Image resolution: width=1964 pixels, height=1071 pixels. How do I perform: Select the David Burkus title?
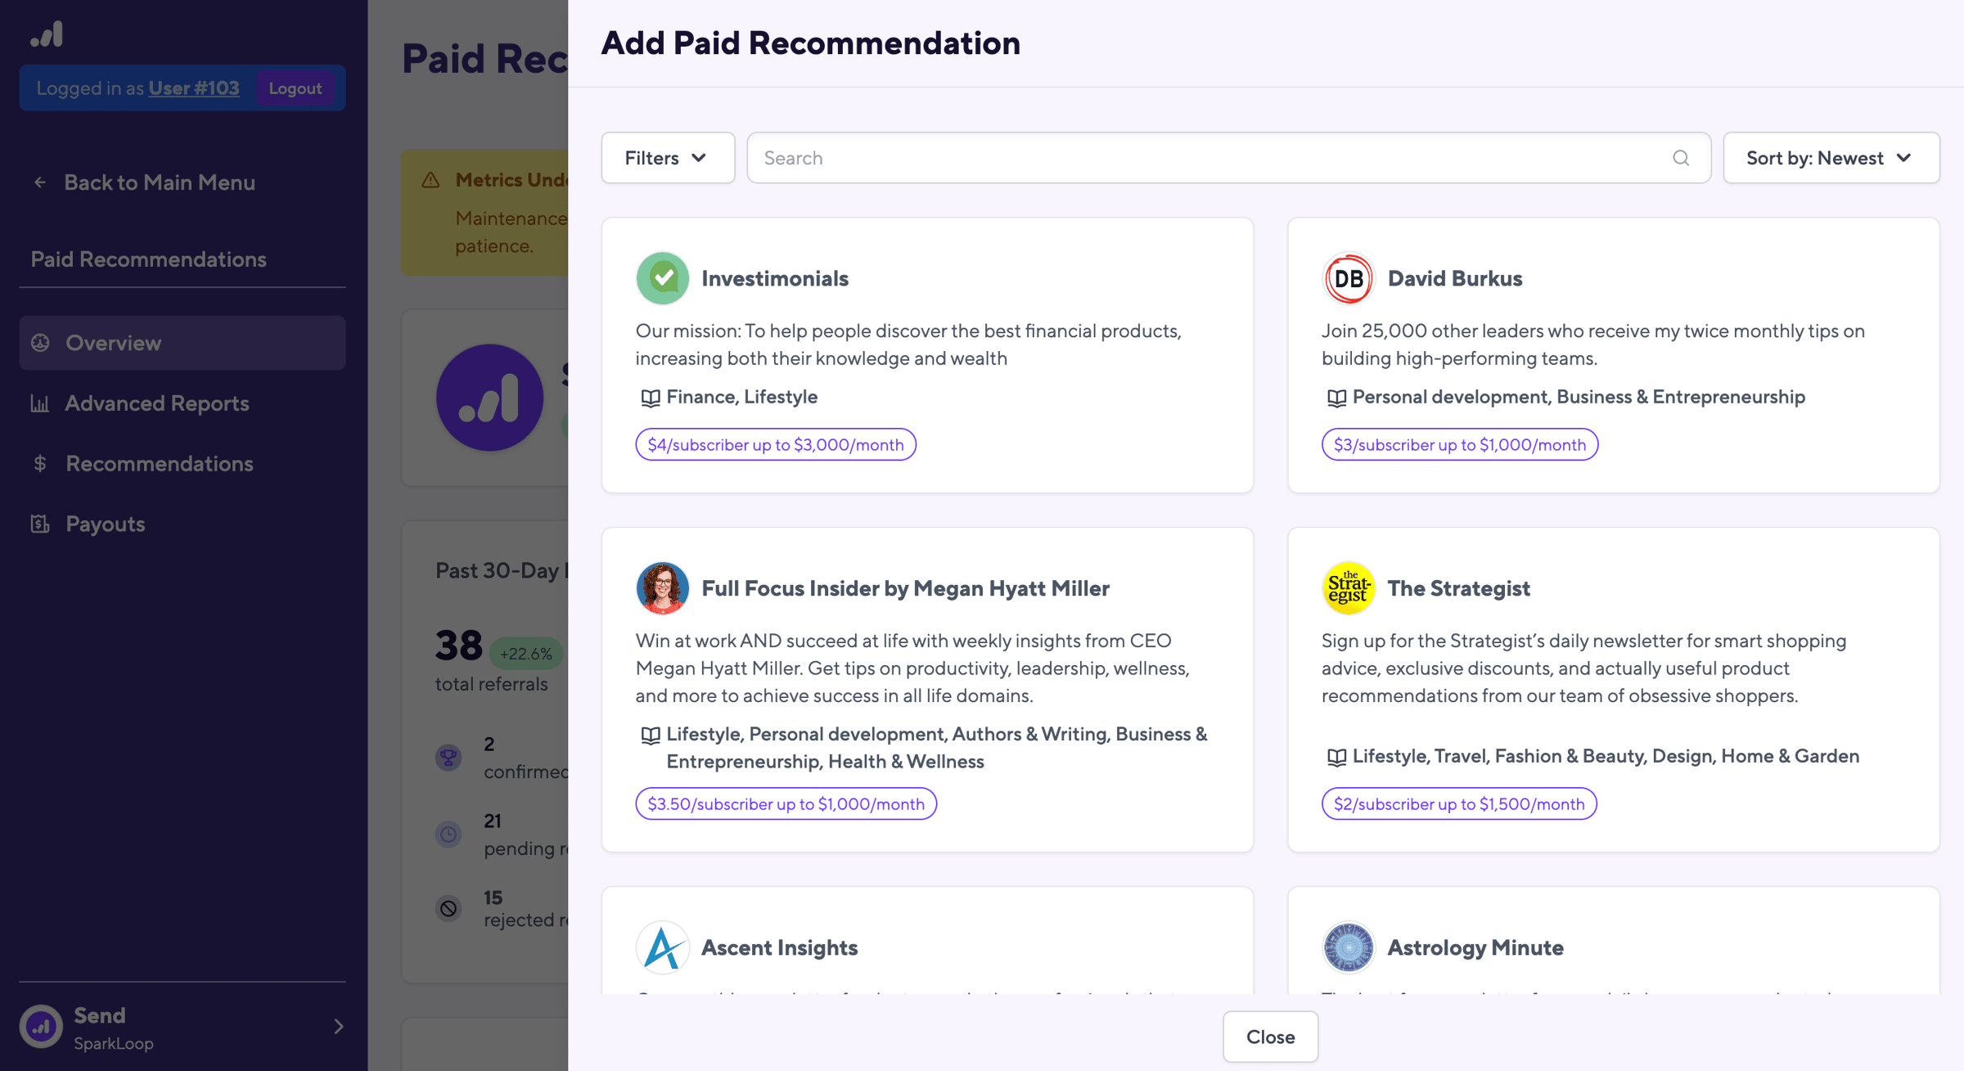(1455, 278)
